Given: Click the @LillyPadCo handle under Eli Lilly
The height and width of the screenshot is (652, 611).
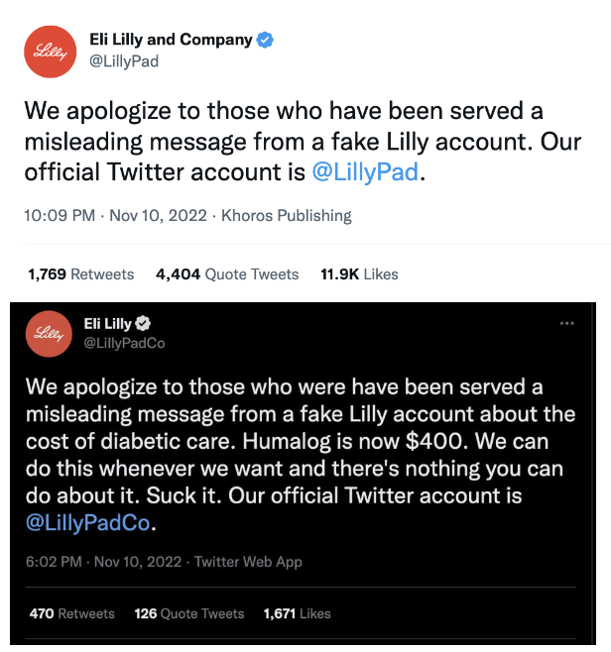Looking at the screenshot, I should [x=124, y=343].
